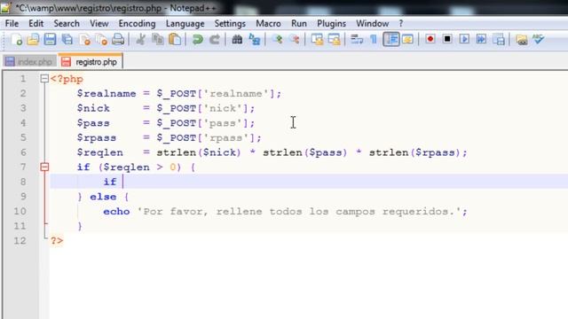Click the $reqlen variable on line 6
The height and width of the screenshot is (319, 568).
[x=100, y=152]
